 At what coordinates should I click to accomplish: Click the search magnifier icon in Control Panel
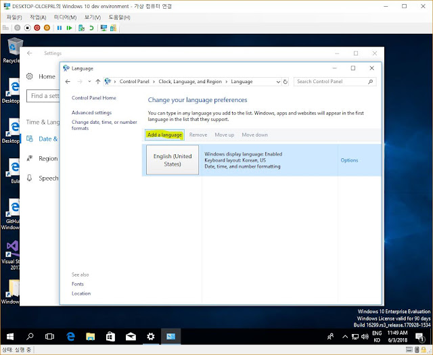click(370, 81)
